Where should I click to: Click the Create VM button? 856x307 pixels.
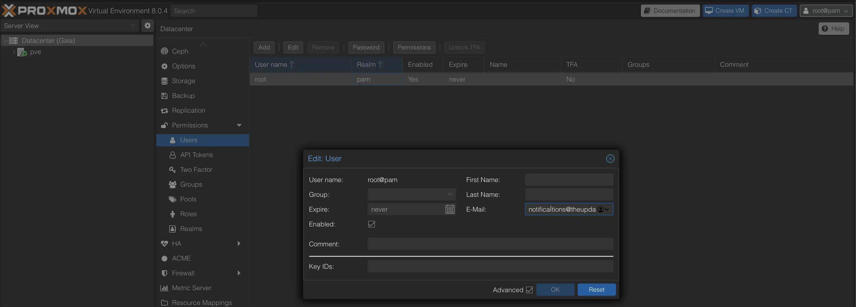[726, 11]
